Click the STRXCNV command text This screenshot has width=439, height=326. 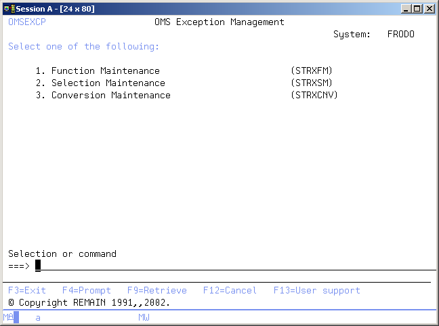click(314, 96)
